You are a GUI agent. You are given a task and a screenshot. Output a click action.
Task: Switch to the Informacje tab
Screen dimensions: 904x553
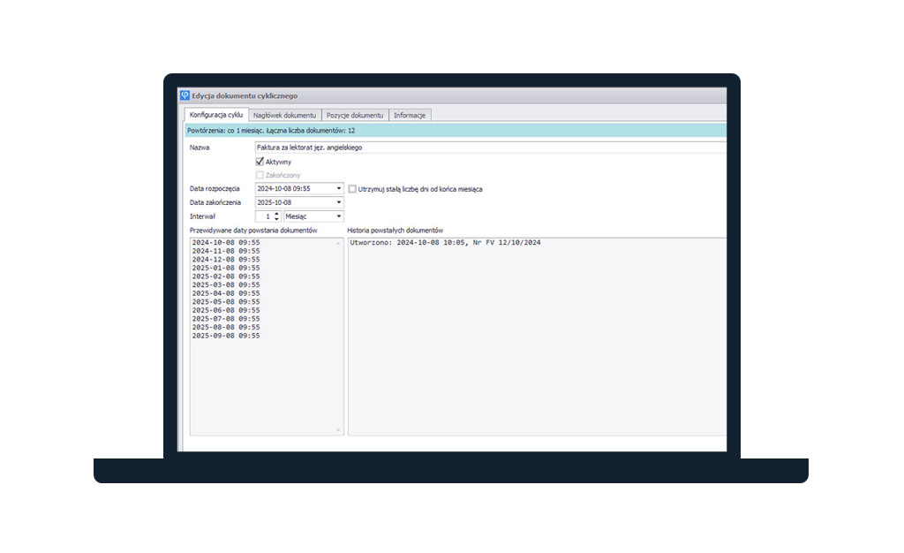point(411,115)
